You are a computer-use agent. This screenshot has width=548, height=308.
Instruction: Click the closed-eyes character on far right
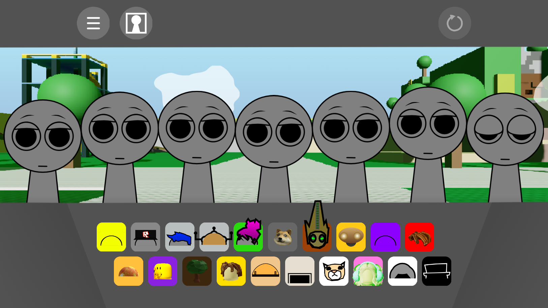point(505,135)
